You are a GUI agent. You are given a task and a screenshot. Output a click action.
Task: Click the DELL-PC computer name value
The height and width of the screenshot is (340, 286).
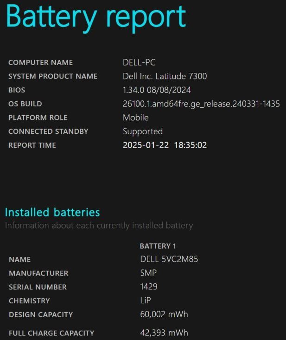tap(139, 63)
